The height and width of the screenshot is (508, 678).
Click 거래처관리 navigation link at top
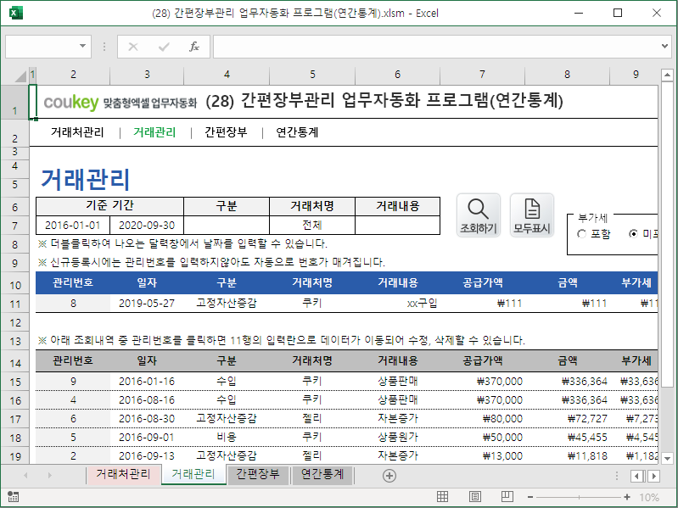click(77, 132)
